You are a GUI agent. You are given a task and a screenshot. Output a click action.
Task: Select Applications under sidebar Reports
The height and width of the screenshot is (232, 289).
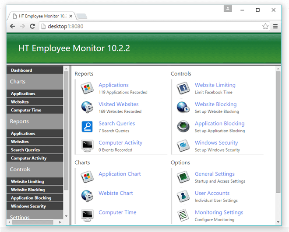35,133
